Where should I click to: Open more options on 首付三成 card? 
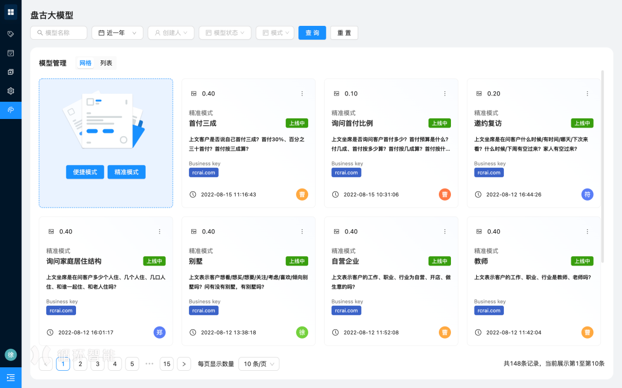[302, 94]
